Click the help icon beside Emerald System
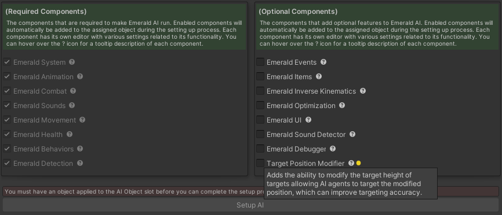The height and width of the screenshot is (215, 502). [72, 62]
